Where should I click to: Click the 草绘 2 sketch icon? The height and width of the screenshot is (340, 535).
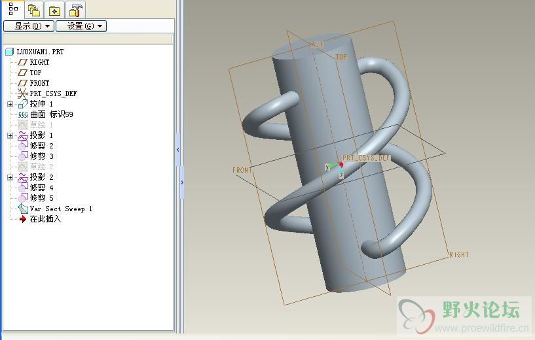tap(23, 167)
